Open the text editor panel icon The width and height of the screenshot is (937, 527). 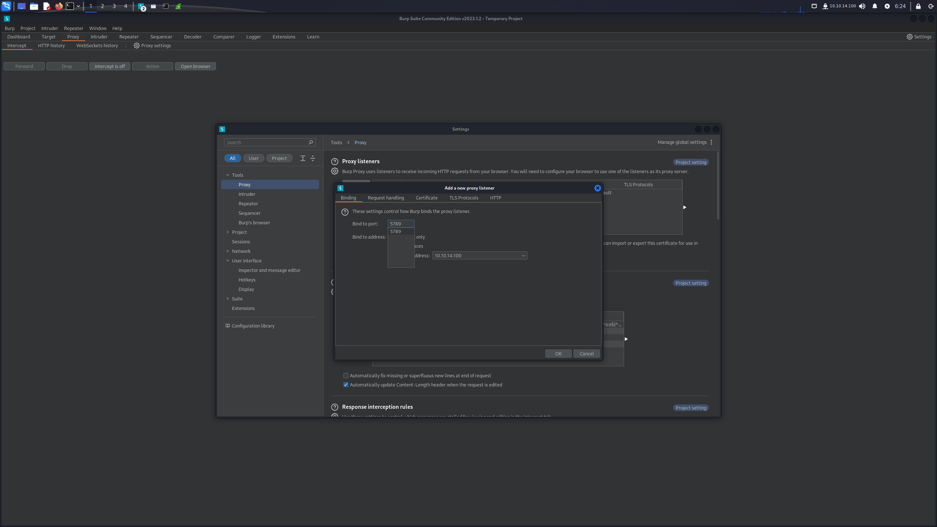point(46,6)
